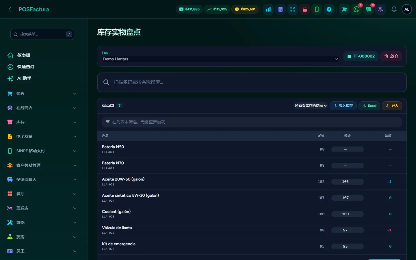
Task: Toggle fullscreen expand icon
Action: [x=293, y=9]
